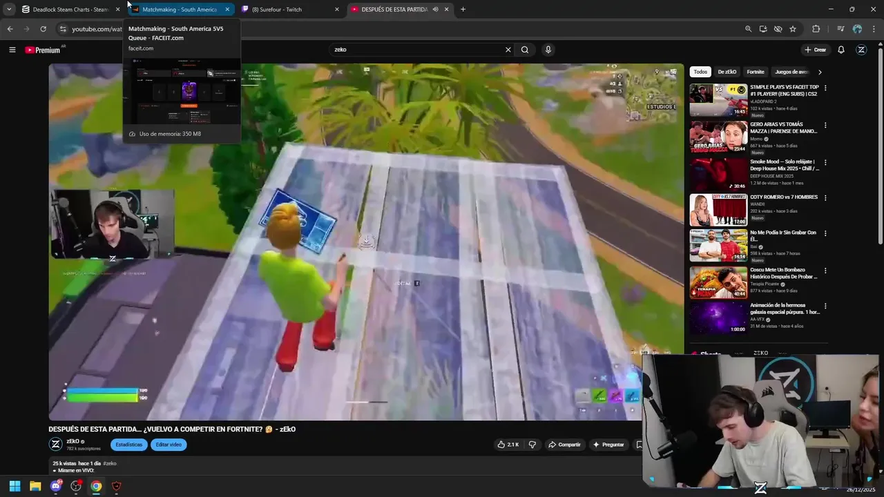Open GERO ARIAS VS TOMÁS MAZZA video title
The width and height of the screenshot is (884, 497).
tap(784, 128)
